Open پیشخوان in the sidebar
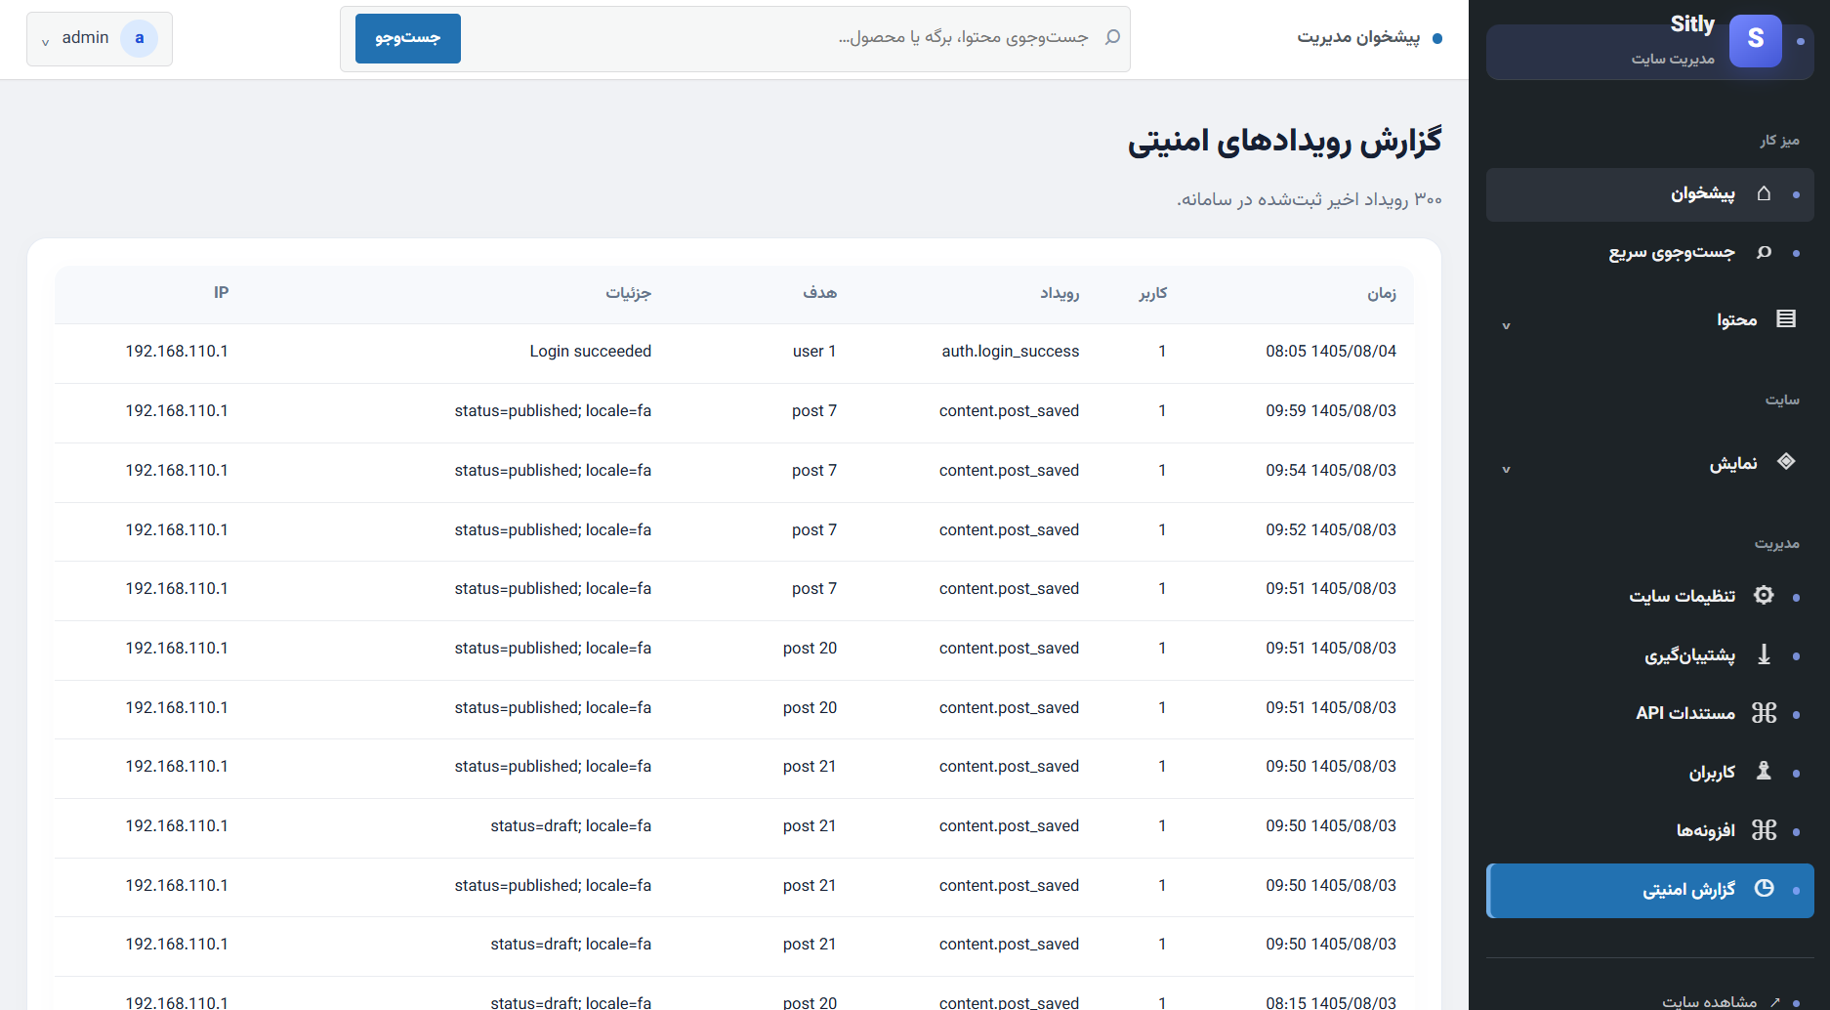 point(1649,194)
